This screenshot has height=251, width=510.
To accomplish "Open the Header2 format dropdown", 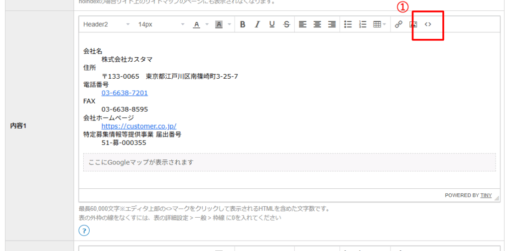I will [x=106, y=24].
